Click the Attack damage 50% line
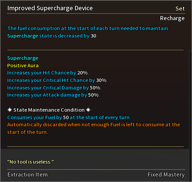This screenshot has height=182, width=192. pos(53,95)
